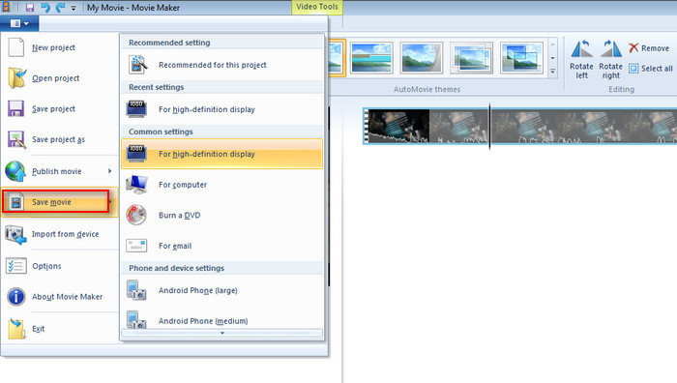Remove the selected clip

(649, 48)
